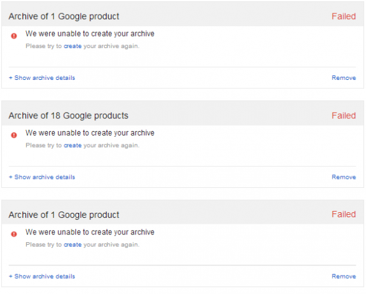Remove the first failed archive in the list

344,78
